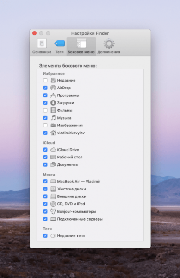Click the Музыка label
This screenshot has width=180, height=278.
[64, 118]
